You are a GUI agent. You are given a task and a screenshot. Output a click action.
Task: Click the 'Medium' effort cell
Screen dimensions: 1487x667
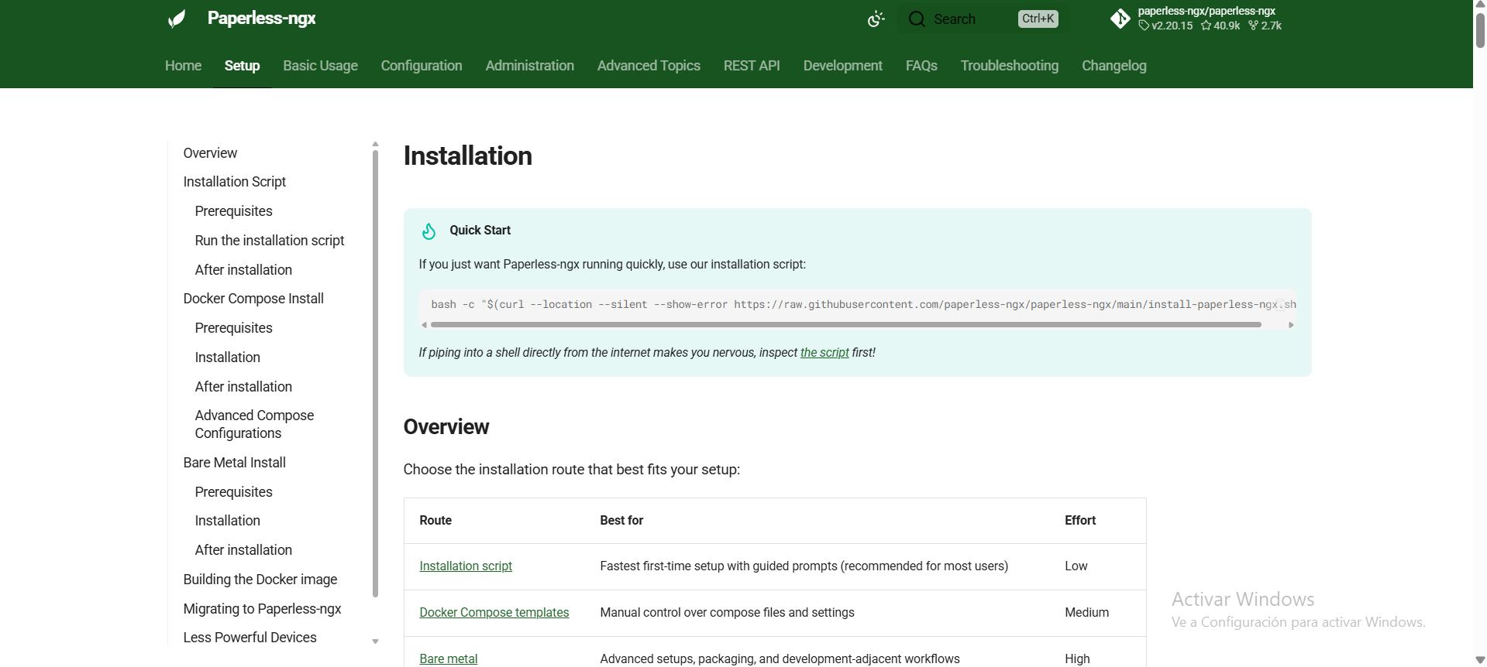click(x=1087, y=613)
